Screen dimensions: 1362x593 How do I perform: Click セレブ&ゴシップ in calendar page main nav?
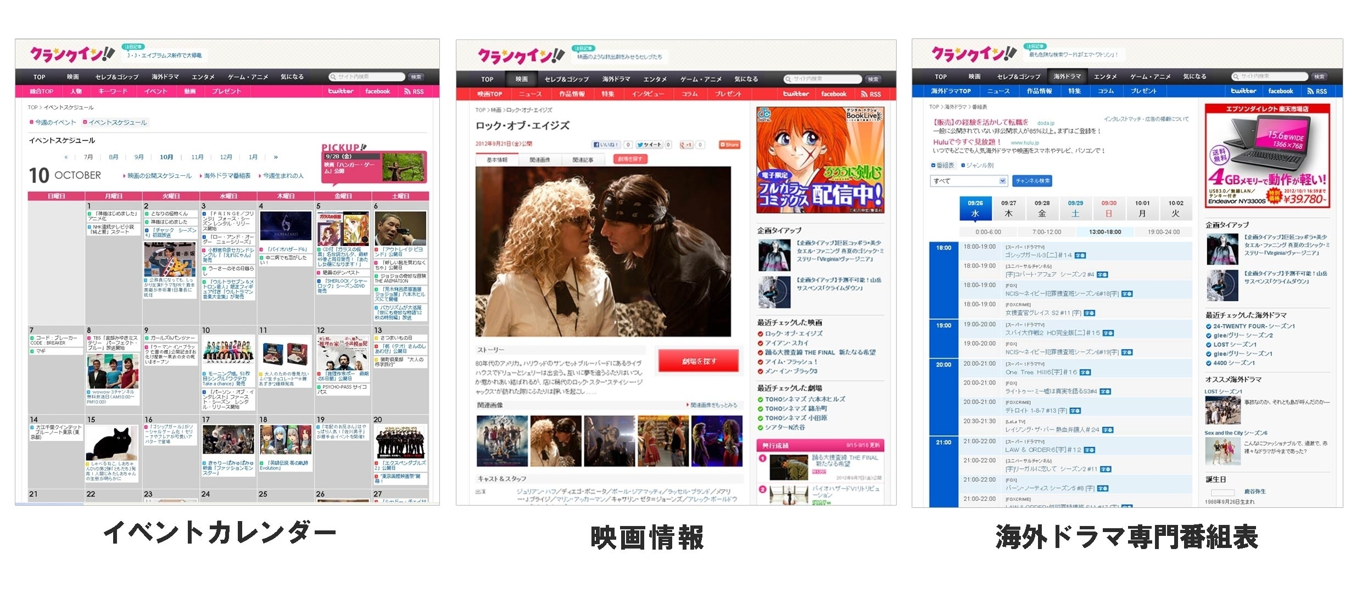pos(116,77)
